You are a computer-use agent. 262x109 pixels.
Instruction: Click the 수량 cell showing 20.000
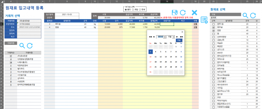tap(104, 27)
